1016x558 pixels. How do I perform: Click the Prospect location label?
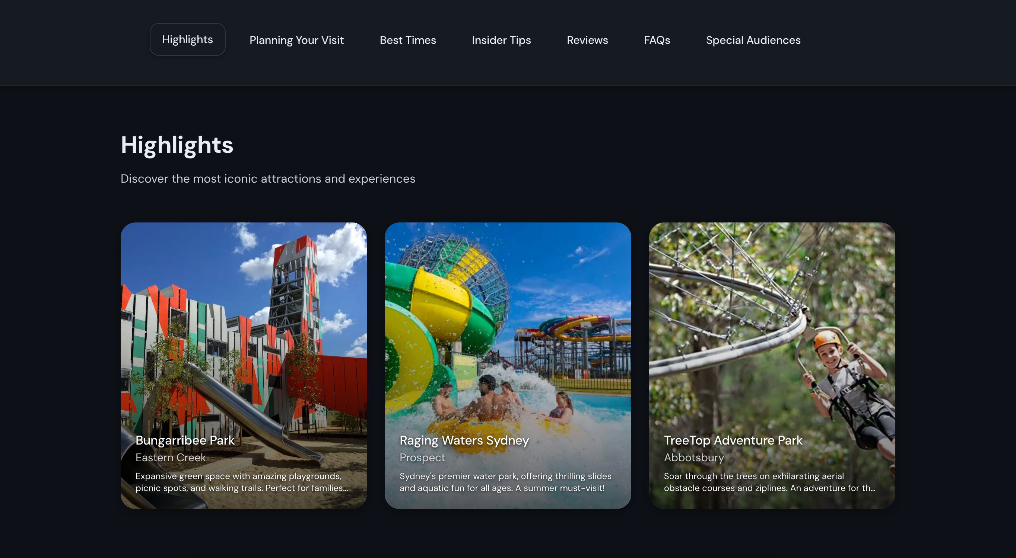422,458
